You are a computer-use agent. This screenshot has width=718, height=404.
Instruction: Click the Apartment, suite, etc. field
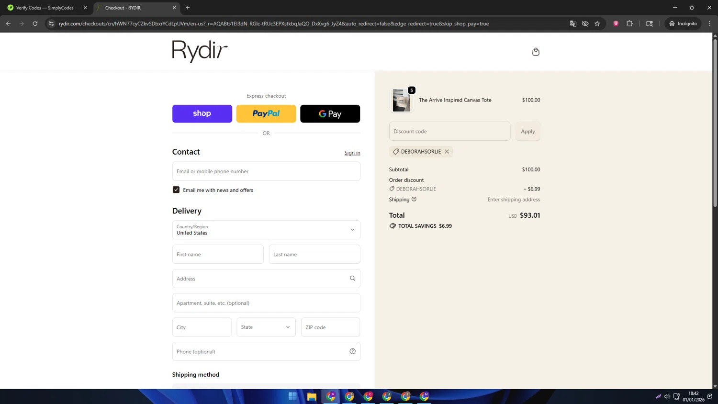[x=266, y=303]
